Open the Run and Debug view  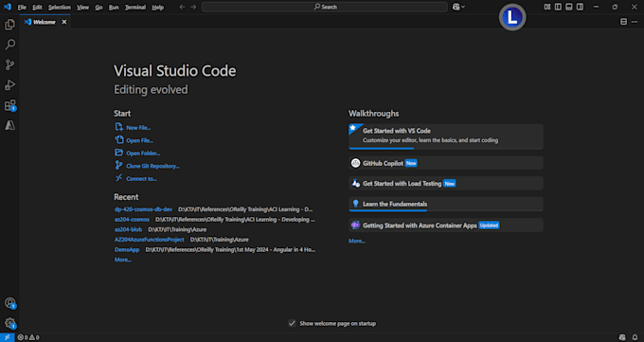(x=9, y=84)
